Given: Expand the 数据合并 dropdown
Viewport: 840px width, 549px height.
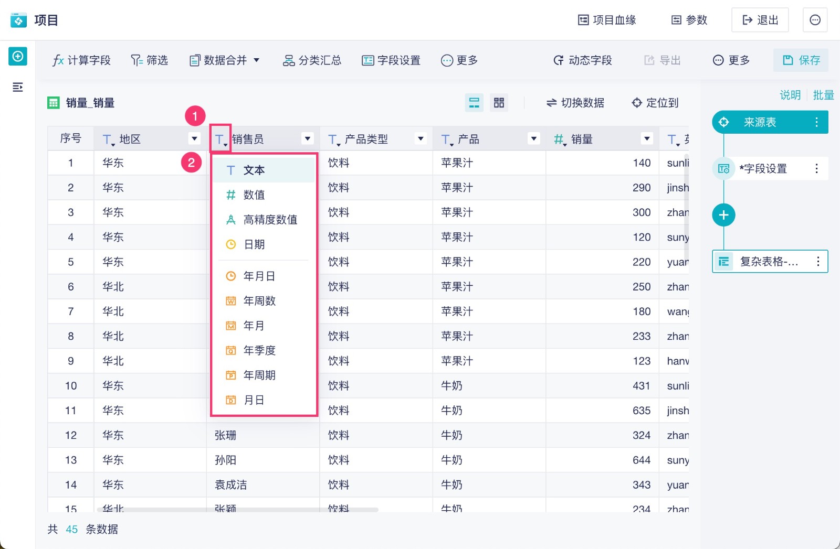Looking at the screenshot, I should [257, 60].
